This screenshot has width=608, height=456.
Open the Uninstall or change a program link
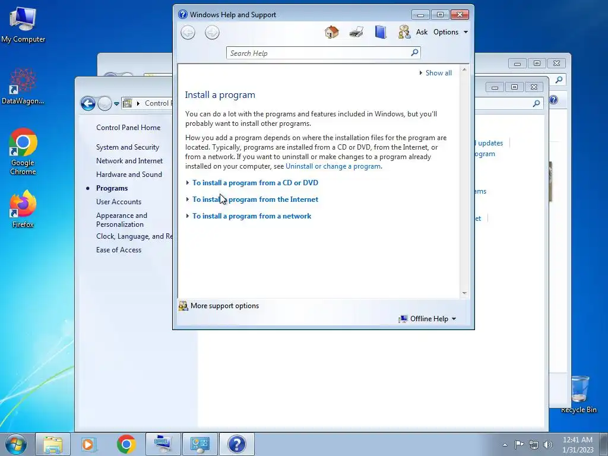(333, 166)
